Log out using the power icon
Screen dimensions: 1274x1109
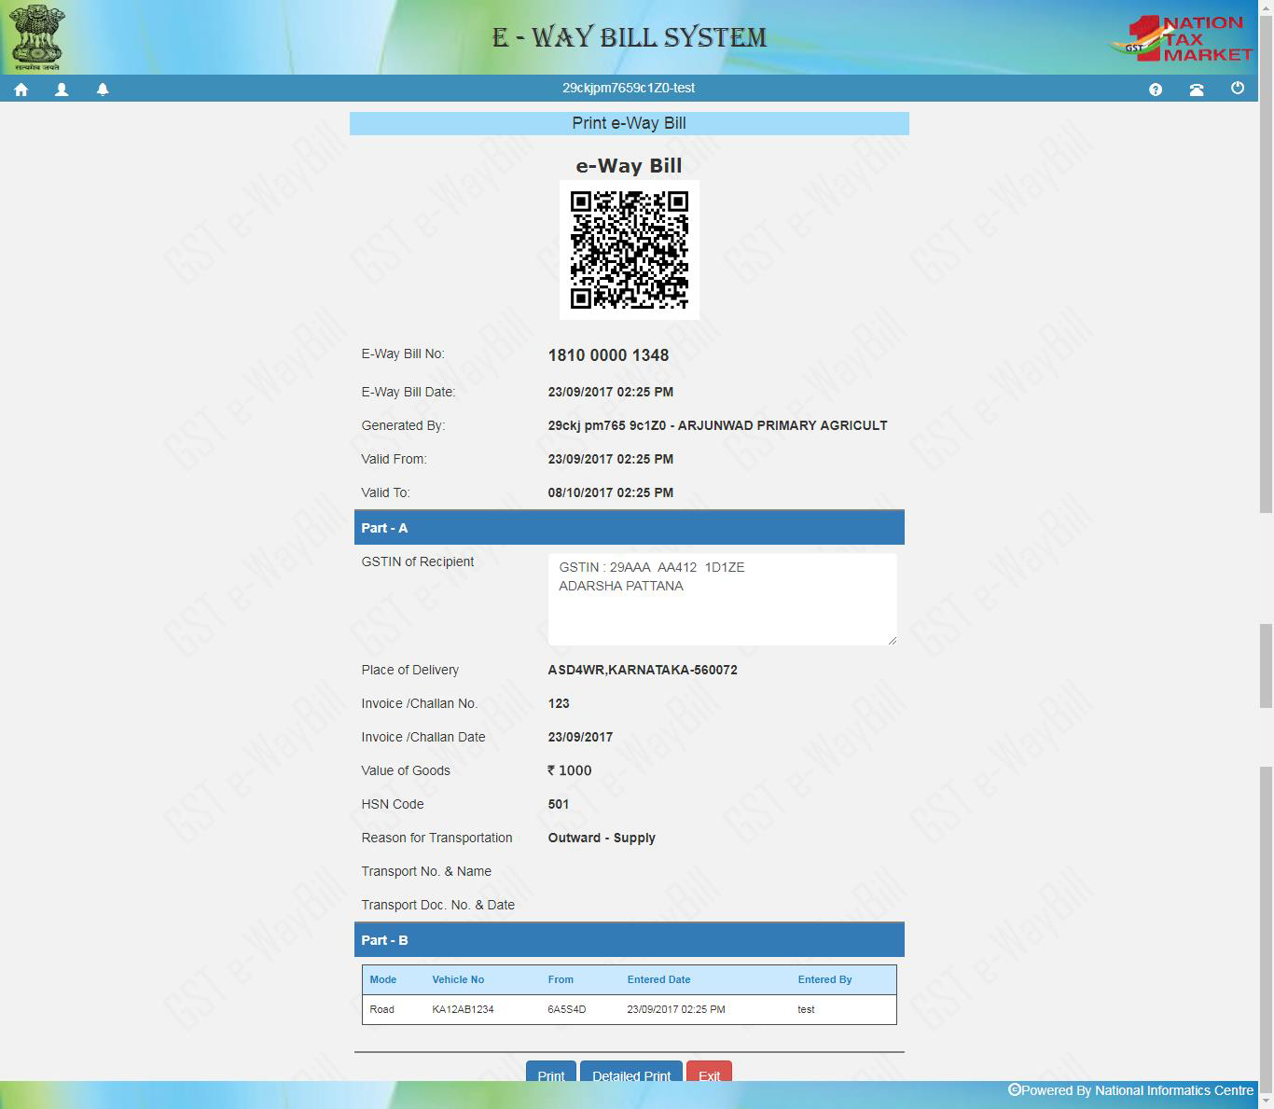click(x=1237, y=88)
